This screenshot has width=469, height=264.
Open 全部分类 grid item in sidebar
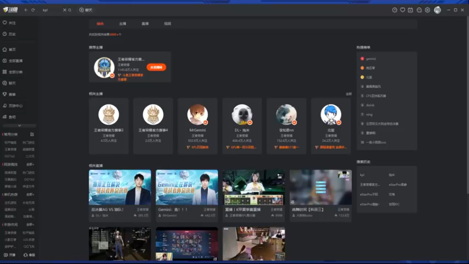coord(12,72)
